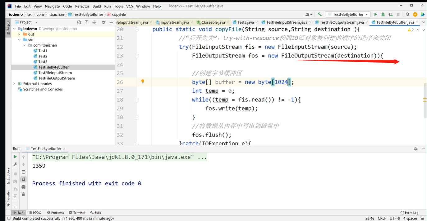Viewport: 427px width, 221px height.
Task: Open Search Everywhere magnifier icon
Action: [x=408, y=14]
